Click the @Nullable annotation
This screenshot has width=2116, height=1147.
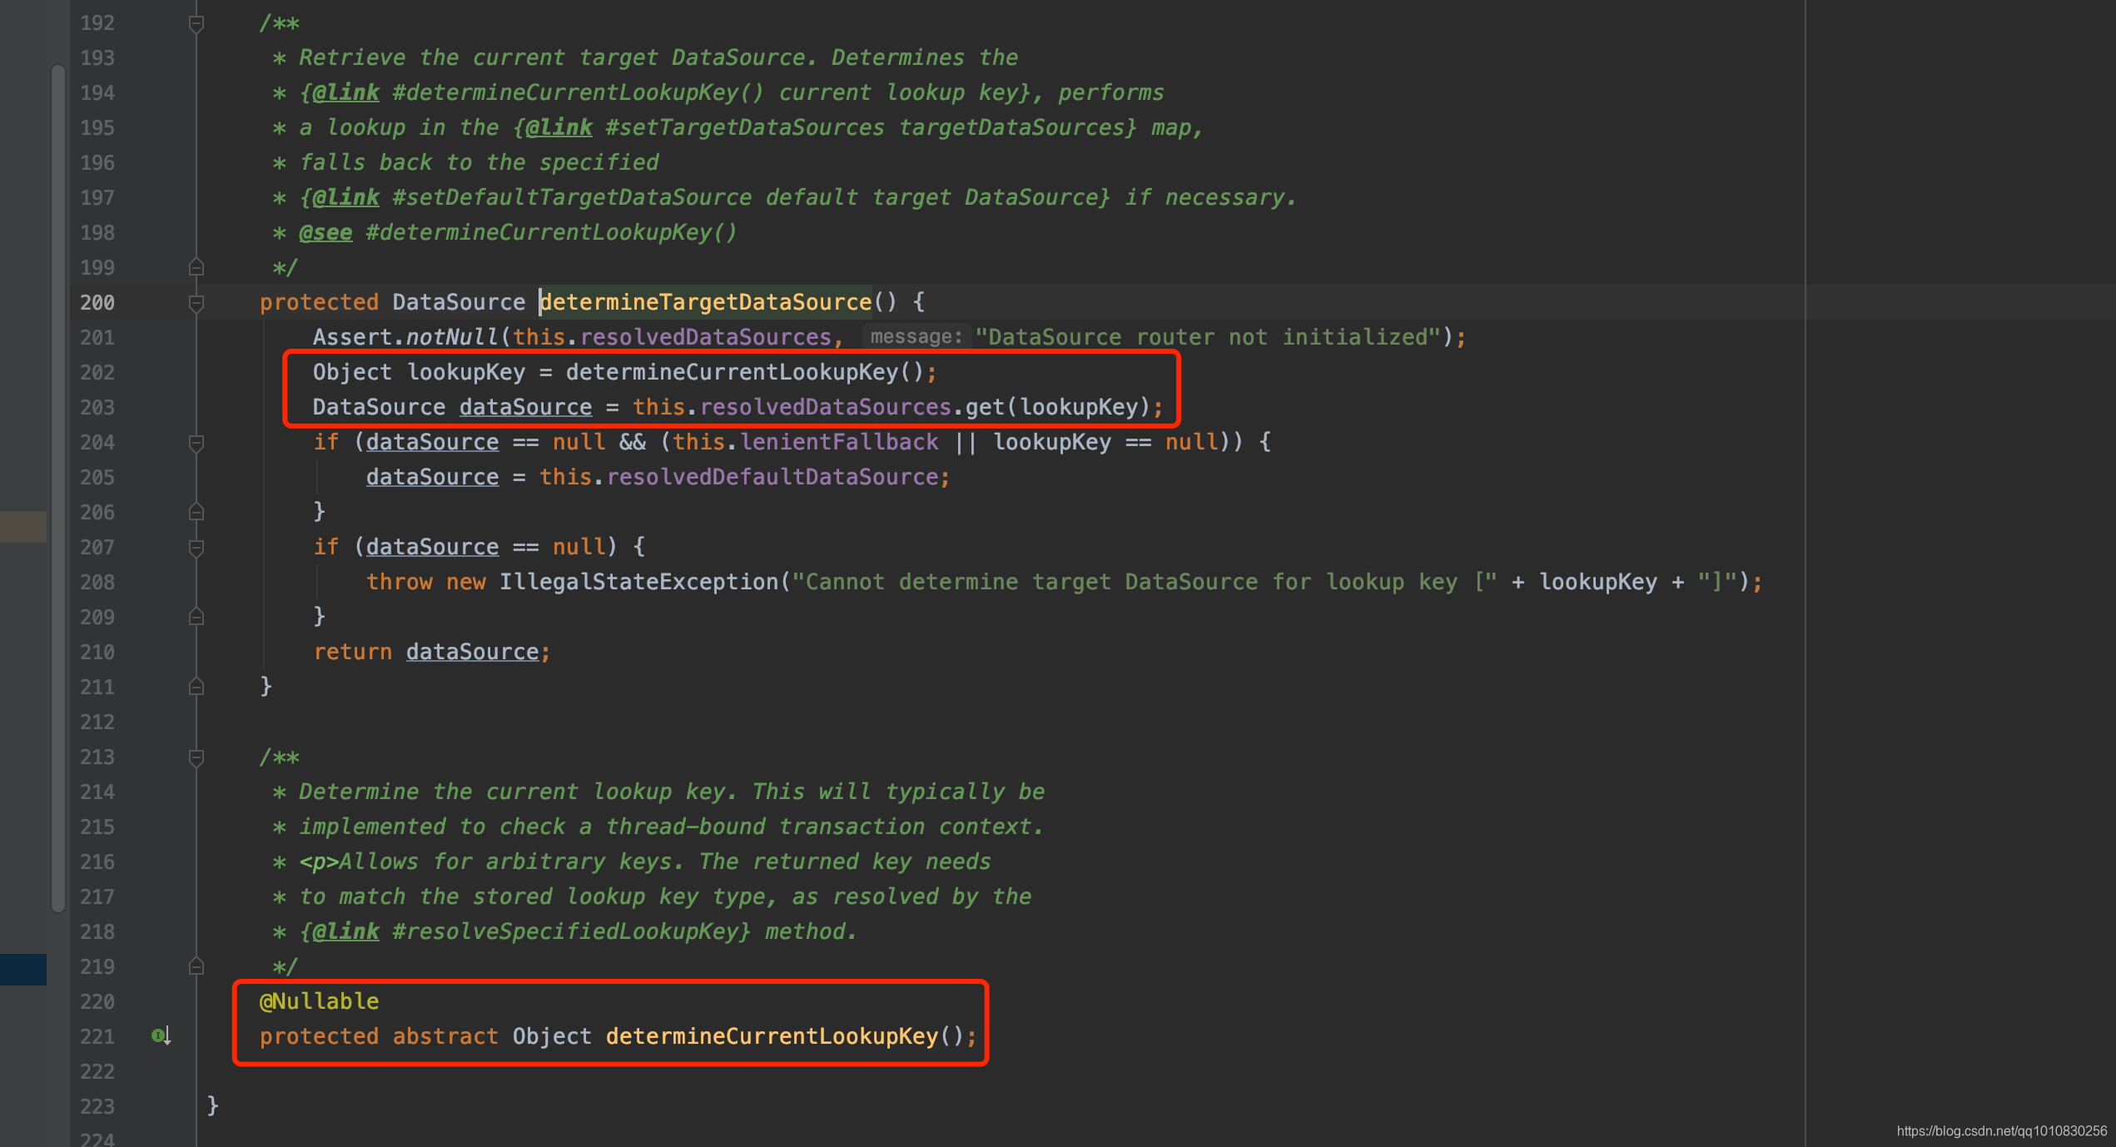[320, 1001]
